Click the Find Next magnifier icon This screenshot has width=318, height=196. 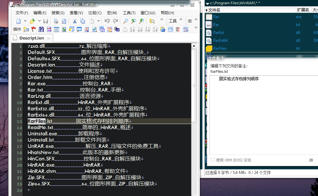(142, 21)
